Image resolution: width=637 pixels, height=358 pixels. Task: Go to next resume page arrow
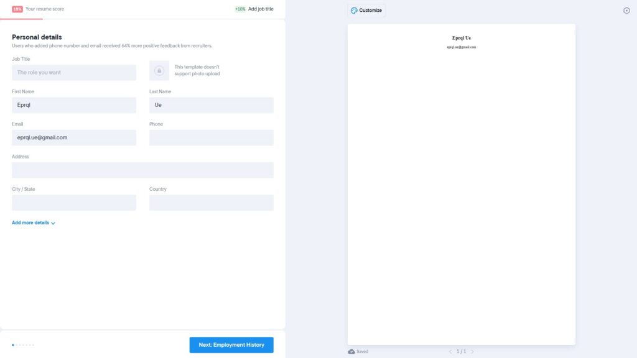click(x=472, y=352)
